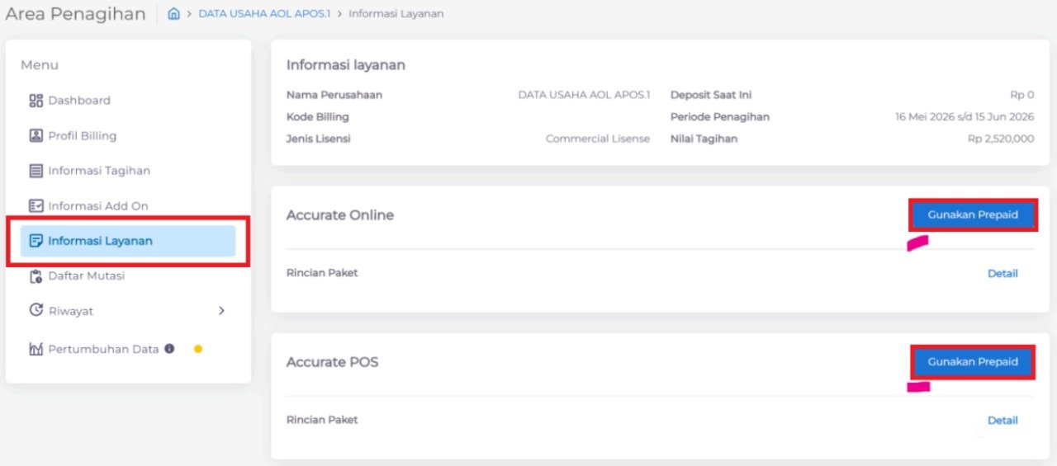Click the Periode Penagihan label
This screenshot has height=466, width=1057.
pyautogui.click(x=720, y=117)
